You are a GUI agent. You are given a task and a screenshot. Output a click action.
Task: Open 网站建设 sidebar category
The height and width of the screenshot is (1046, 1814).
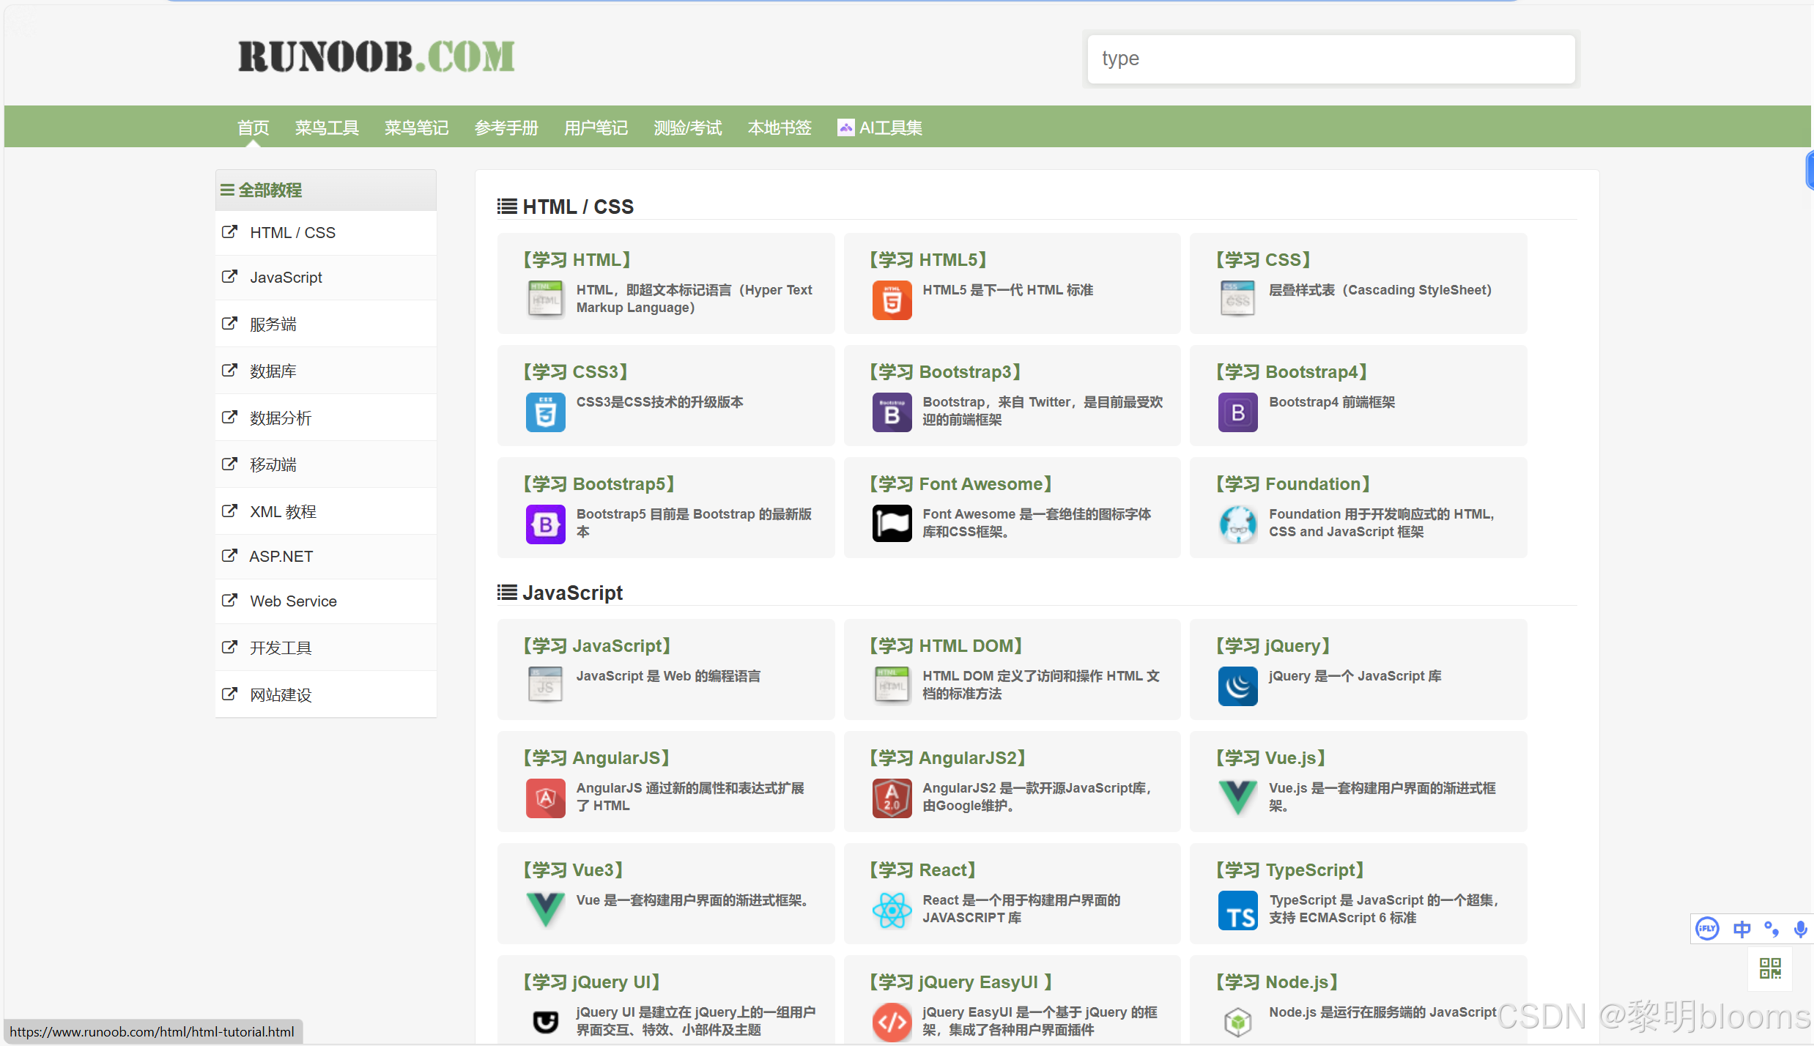coord(326,694)
